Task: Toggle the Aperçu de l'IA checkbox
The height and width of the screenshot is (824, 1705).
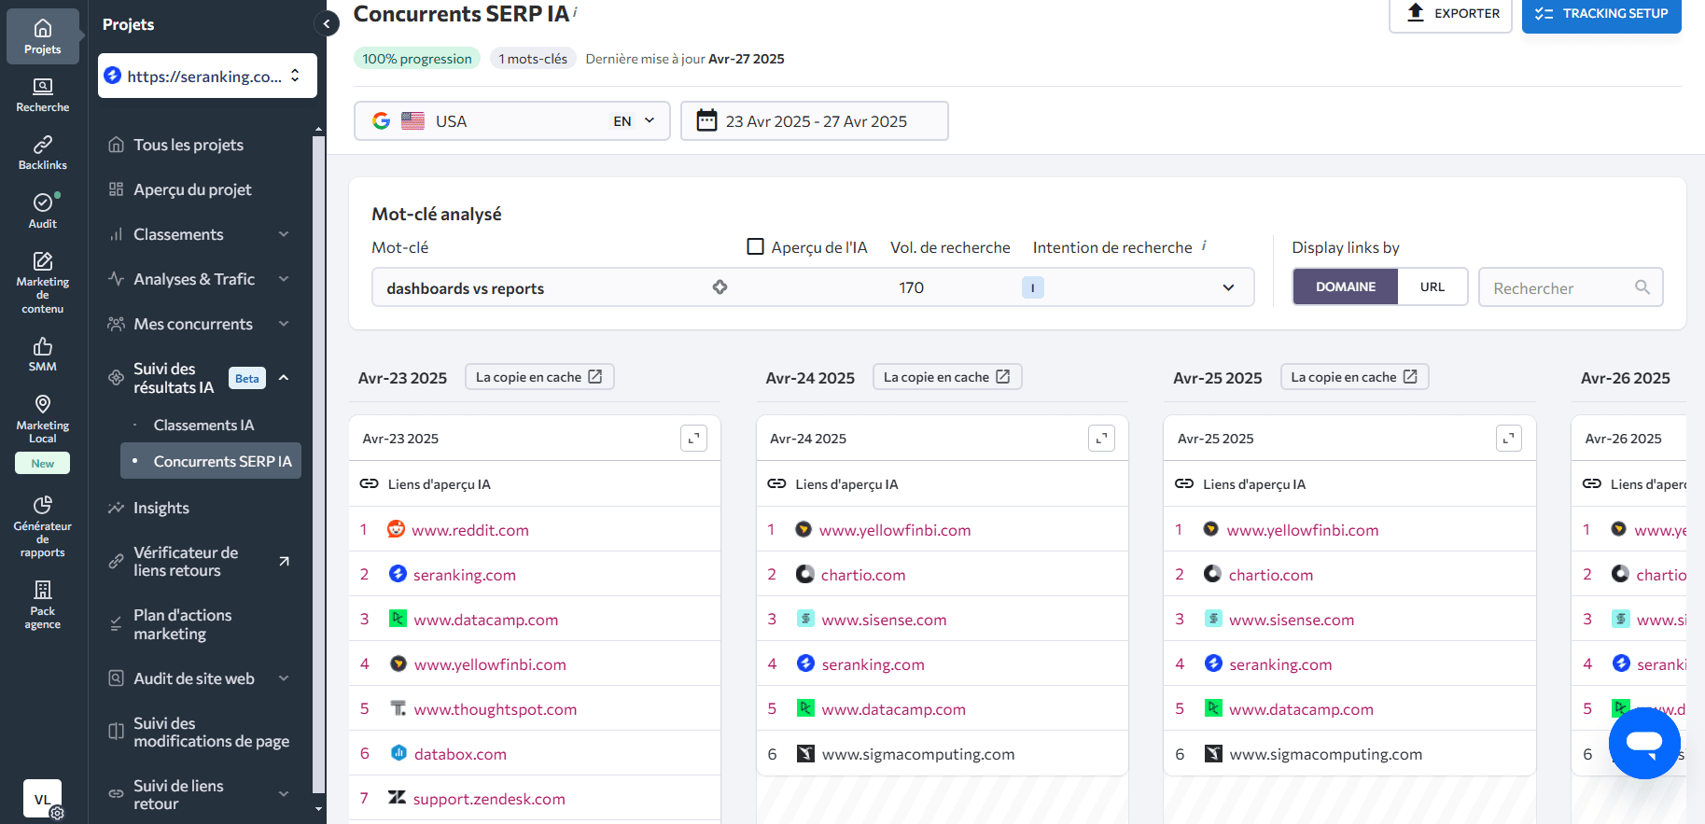Action: (756, 246)
